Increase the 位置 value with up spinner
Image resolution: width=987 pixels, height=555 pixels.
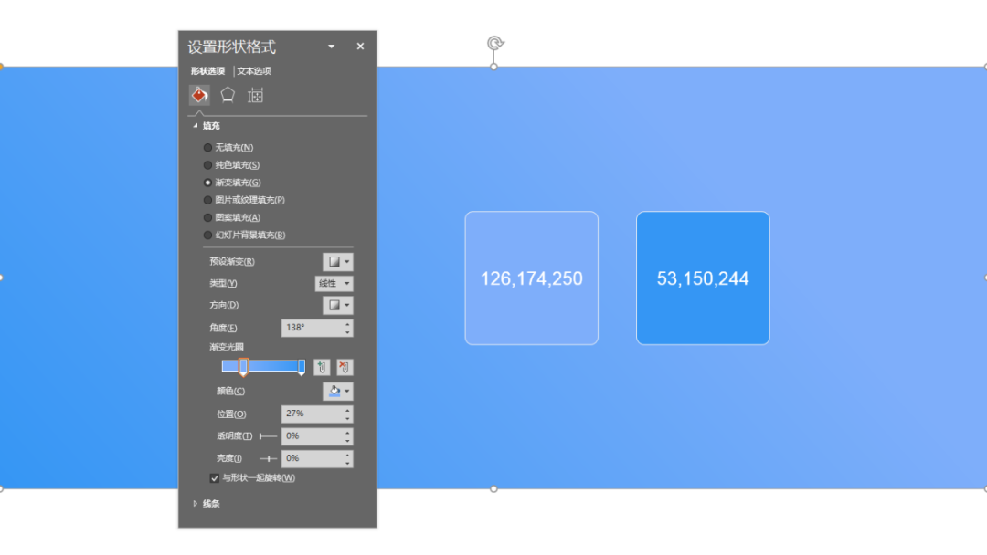click(347, 410)
